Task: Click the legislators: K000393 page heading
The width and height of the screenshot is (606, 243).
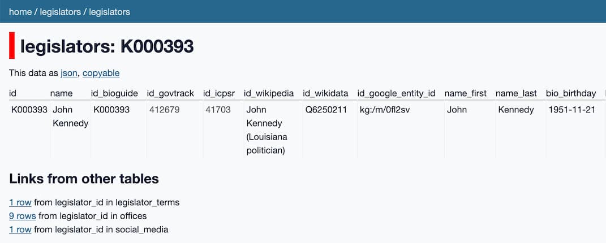Action: tap(107, 46)
